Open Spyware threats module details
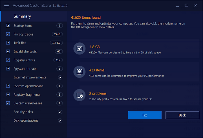203x138 pixels. 25,69
